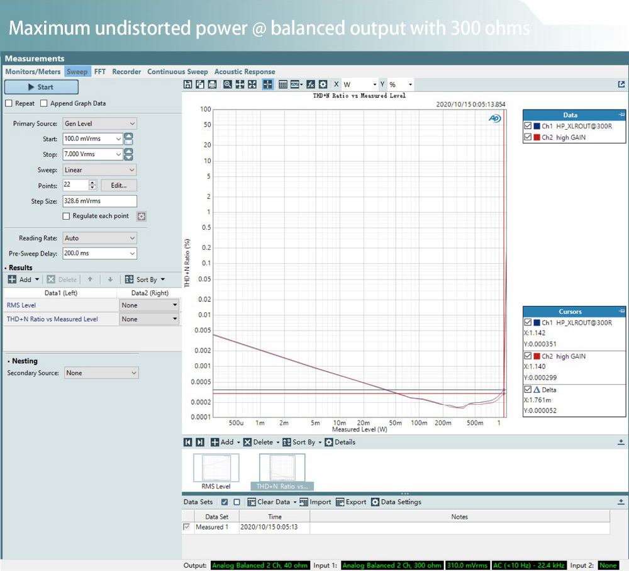This screenshot has height=571, width=629.
Task: Switch to the FFT tab
Action: click(x=100, y=72)
